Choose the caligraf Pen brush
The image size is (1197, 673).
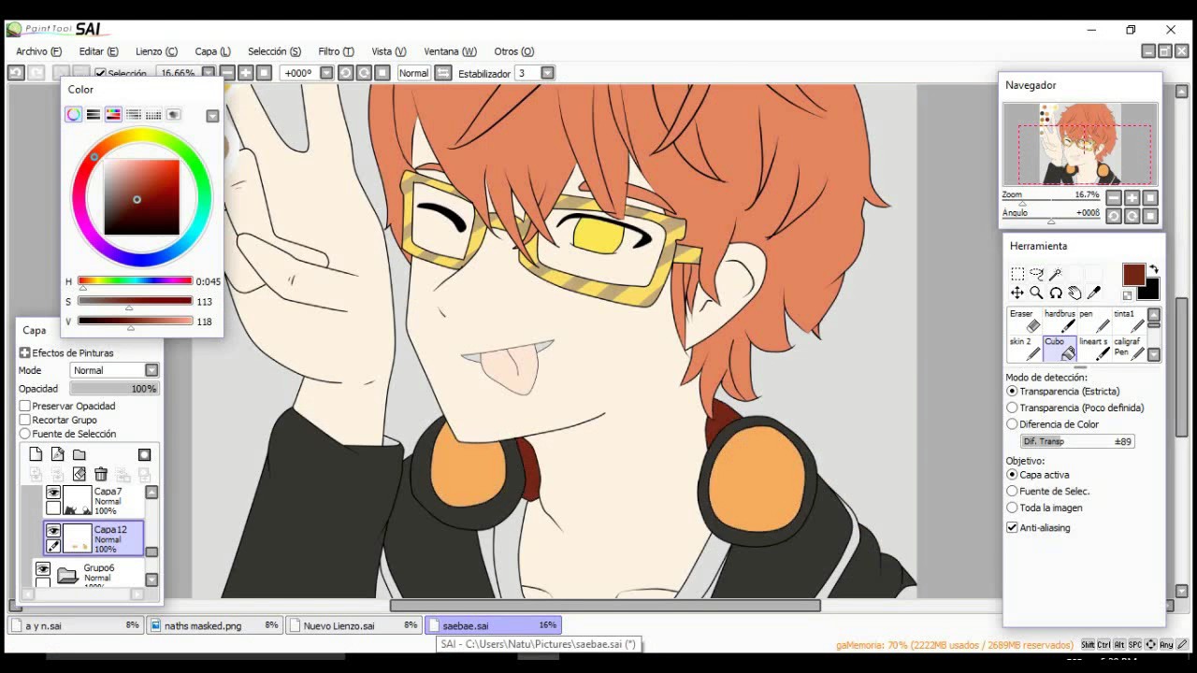click(1129, 349)
